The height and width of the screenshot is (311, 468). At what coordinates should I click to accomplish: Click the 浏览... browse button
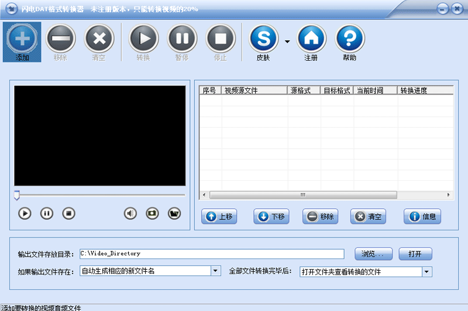[373, 254]
